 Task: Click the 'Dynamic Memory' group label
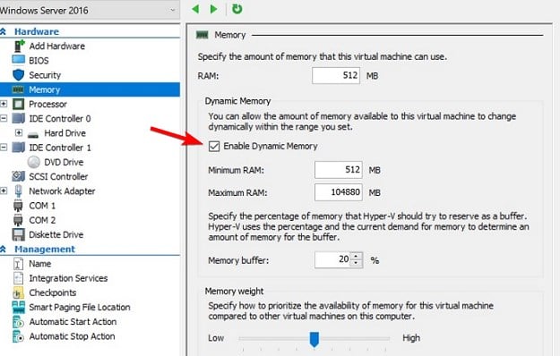(237, 101)
